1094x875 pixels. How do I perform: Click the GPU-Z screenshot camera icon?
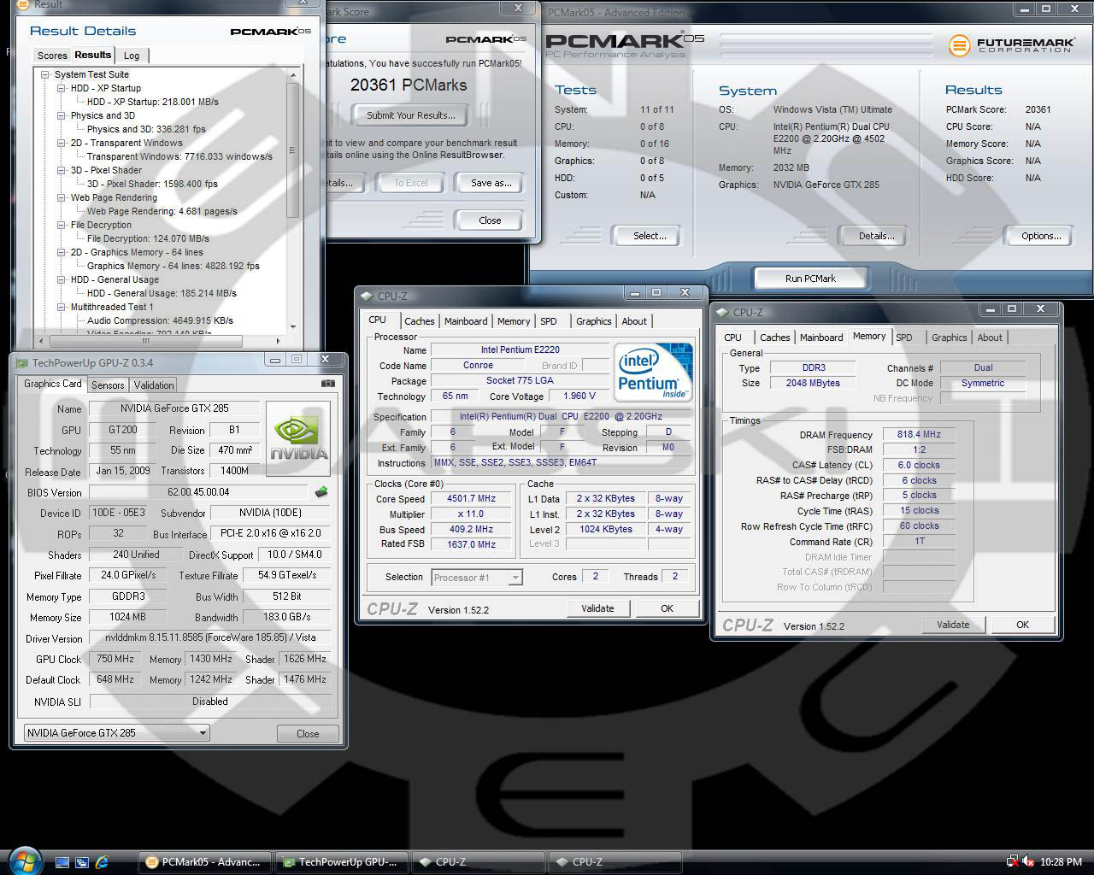point(328,384)
